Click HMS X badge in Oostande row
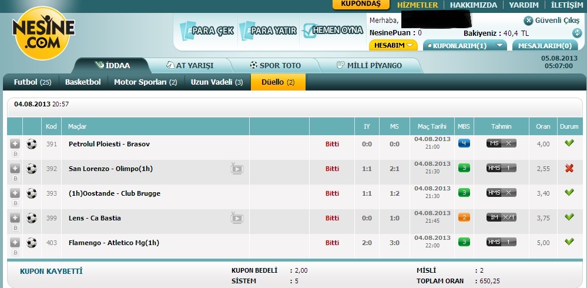 pos(501,193)
